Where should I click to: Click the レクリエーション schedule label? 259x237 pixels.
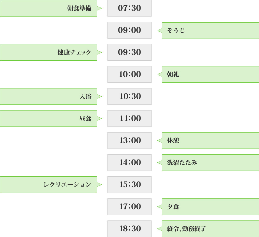coord(68,185)
